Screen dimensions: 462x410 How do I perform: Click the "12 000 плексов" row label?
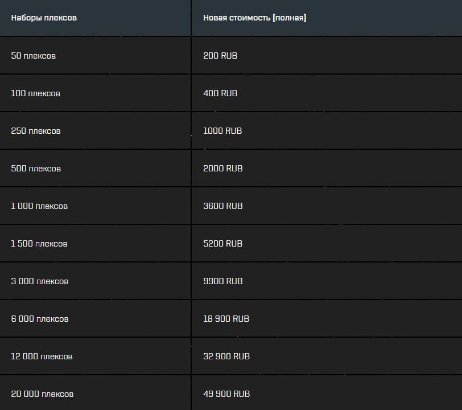[42, 356]
